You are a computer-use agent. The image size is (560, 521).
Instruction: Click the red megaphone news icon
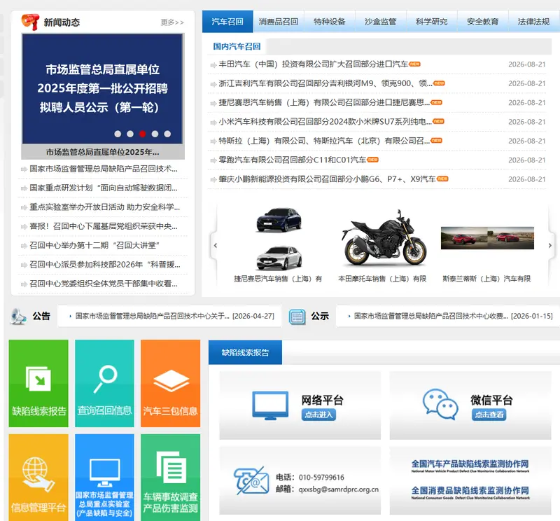(x=30, y=22)
